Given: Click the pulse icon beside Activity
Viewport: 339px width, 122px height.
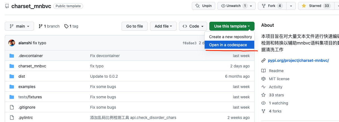Looking at the screenshot, I should tap(263, 87).
